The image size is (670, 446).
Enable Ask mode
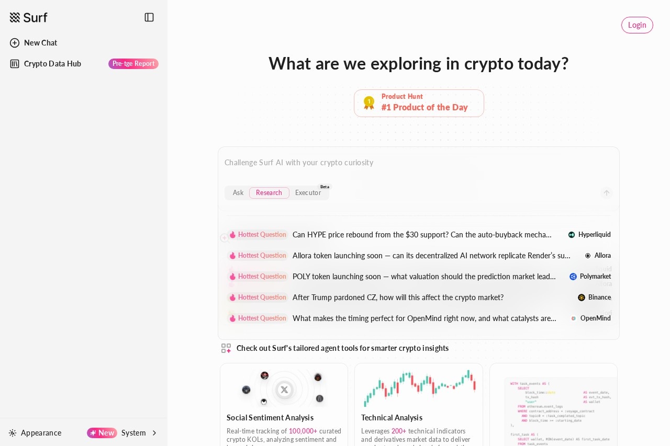tap(238, 193)
